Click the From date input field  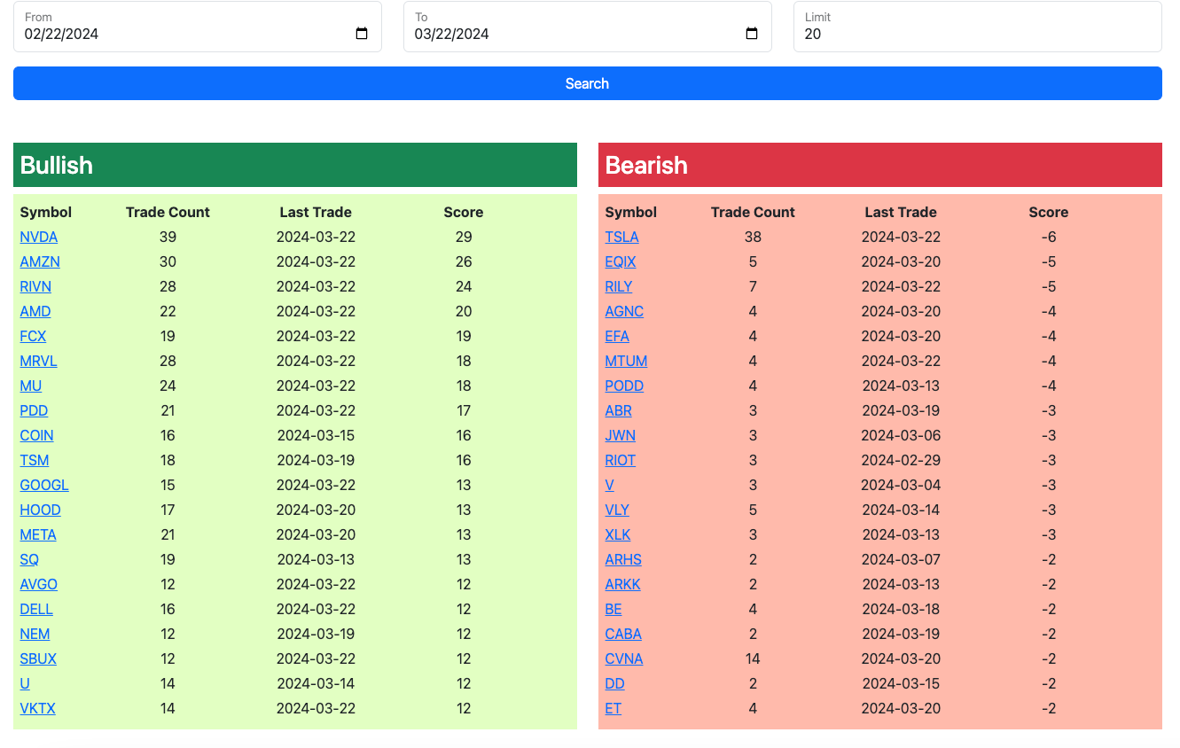198,27
